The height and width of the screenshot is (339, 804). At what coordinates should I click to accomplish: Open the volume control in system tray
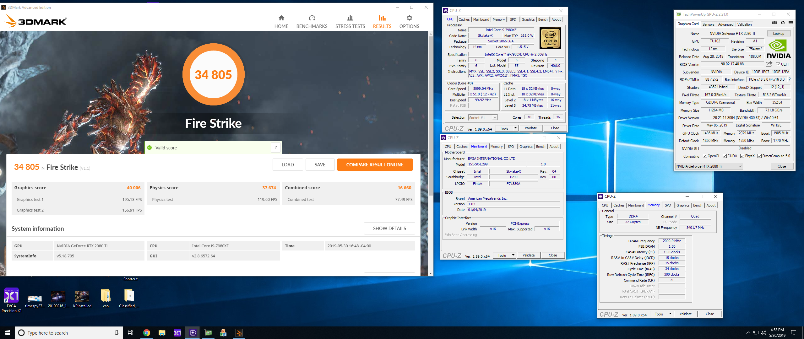coord(763,333)
